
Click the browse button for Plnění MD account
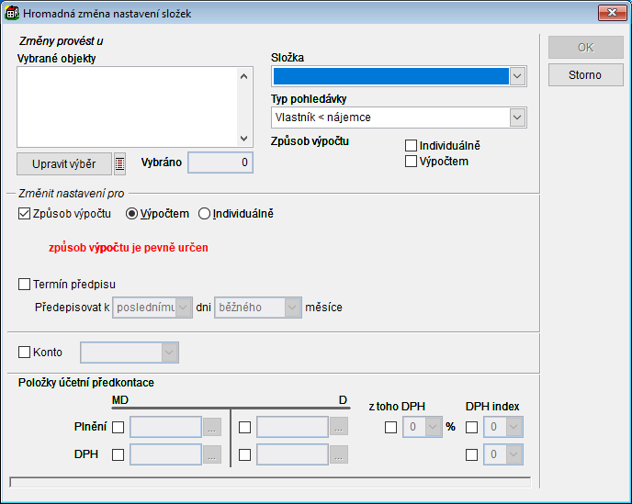click(x=212, y=427)
